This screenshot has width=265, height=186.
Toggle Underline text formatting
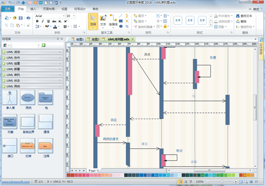pos(48,21)
